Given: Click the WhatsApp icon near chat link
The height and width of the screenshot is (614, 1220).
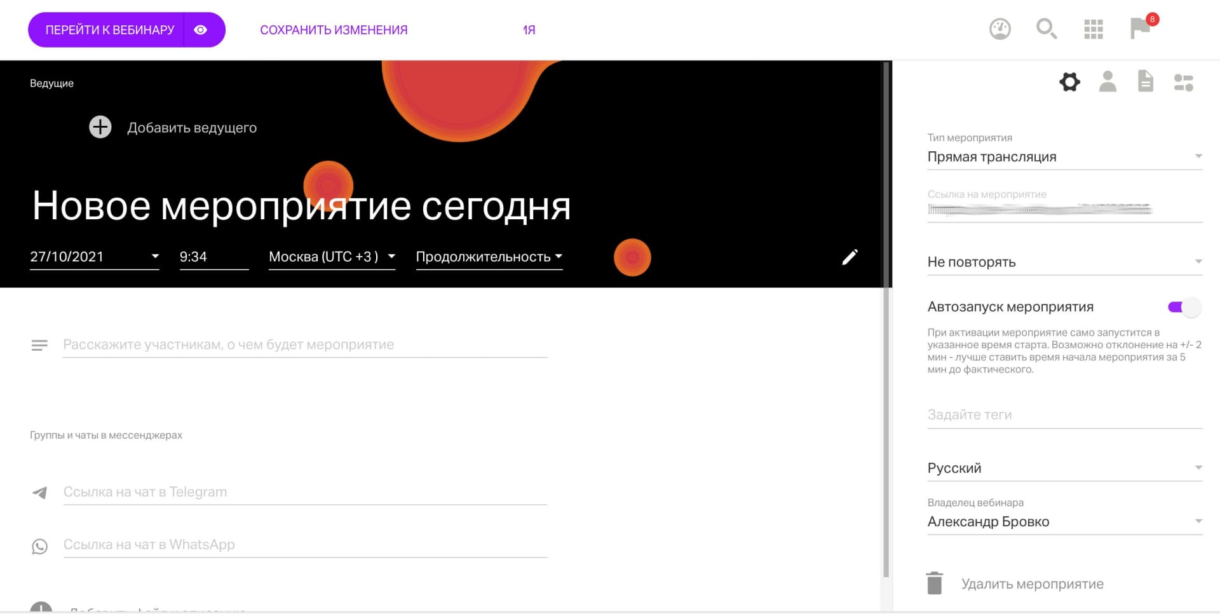Looking at the screenshot, I should [x=40, y=545].
